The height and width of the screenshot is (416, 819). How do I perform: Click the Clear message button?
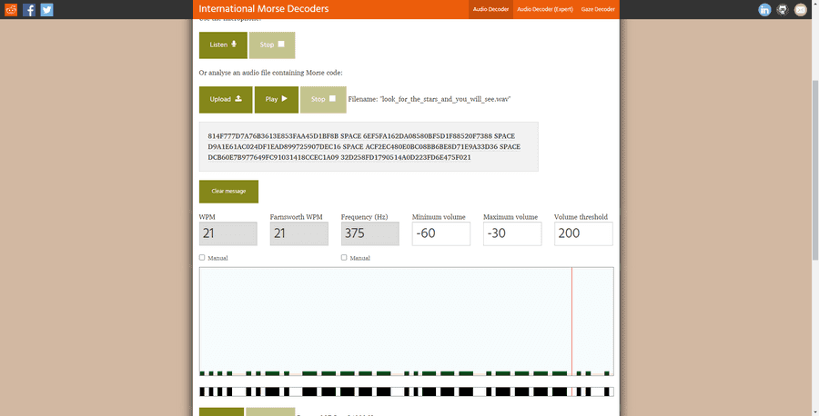click(x=228, y=192)
